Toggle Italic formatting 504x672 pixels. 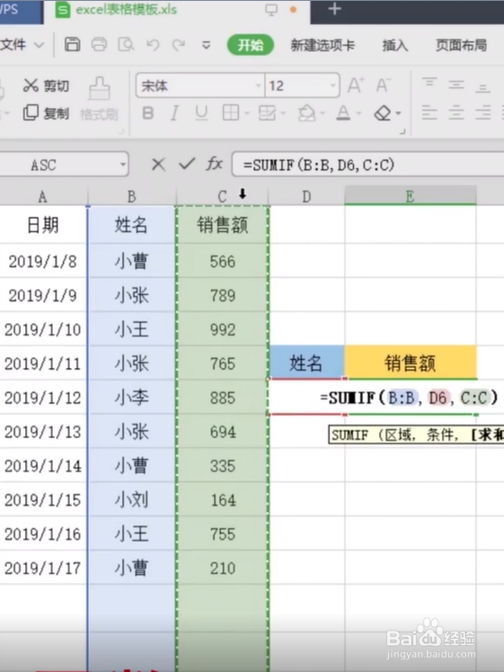coord(174,113)
